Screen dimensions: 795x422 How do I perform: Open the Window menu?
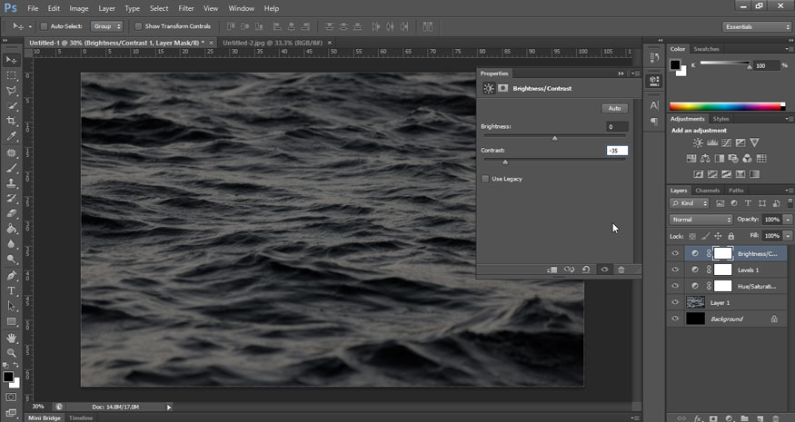(x=242, y=8)
